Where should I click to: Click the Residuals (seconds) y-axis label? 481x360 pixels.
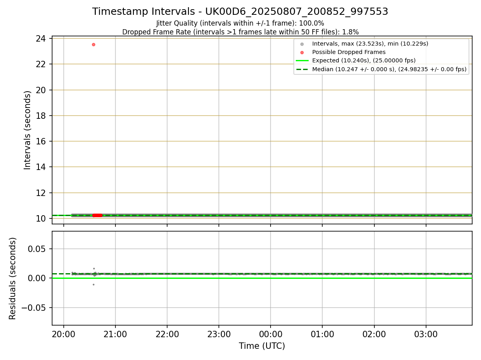[x=12, y=278]
